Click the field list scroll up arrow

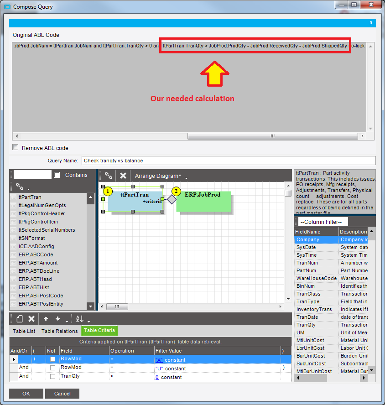point(372,231)
